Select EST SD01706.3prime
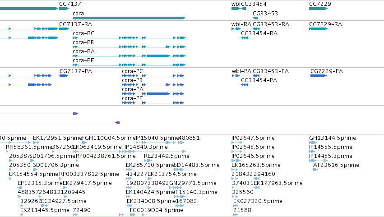Image resolution: width=384 pixels, height=217 pixels. (56, 165)
